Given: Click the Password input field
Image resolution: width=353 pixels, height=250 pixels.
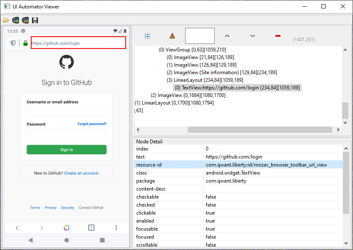Looking at the screenshot, I should (x=66, y=134).
